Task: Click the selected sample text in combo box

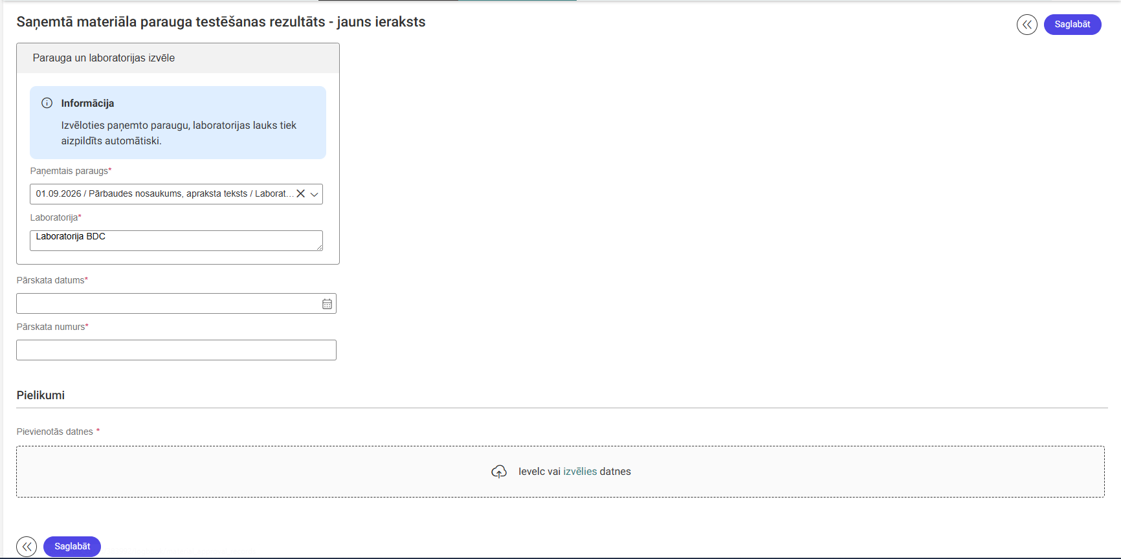Action: click(164, 193)
